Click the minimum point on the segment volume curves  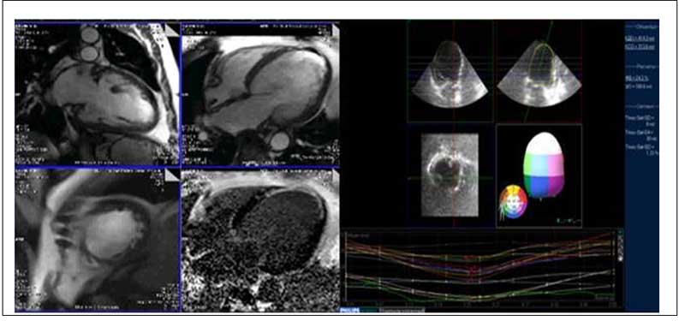[x=474, y=273]
